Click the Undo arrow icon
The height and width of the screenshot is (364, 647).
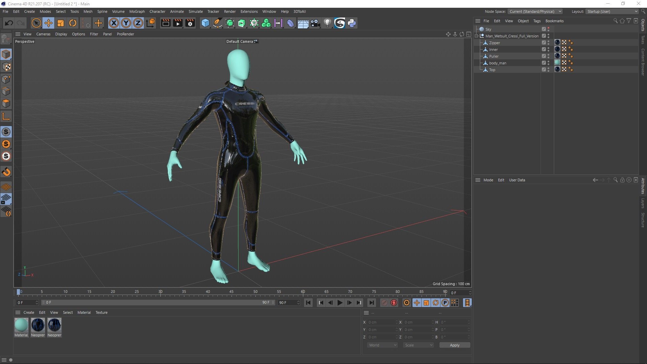click(9, 23)
